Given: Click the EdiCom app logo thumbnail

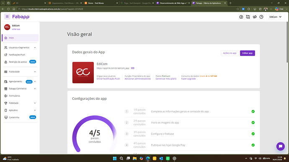Looking at the screenshot, I should 83,73.
